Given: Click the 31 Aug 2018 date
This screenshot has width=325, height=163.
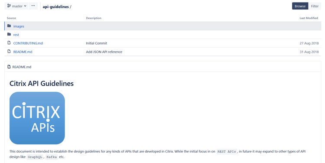Looking at the screenshot, I should 309,52.
